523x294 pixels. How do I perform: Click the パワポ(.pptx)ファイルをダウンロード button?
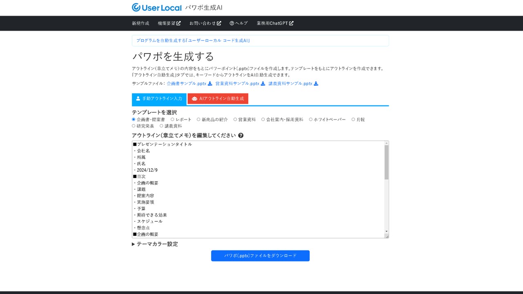click(260, 256)
